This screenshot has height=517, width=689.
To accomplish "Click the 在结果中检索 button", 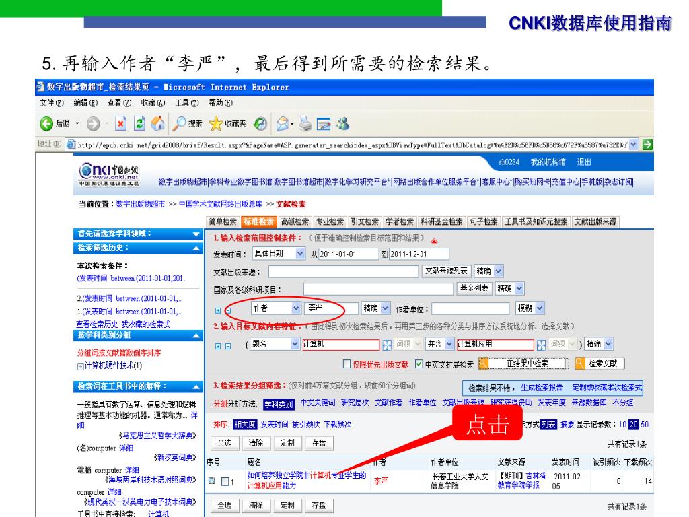I will (523, 364).
